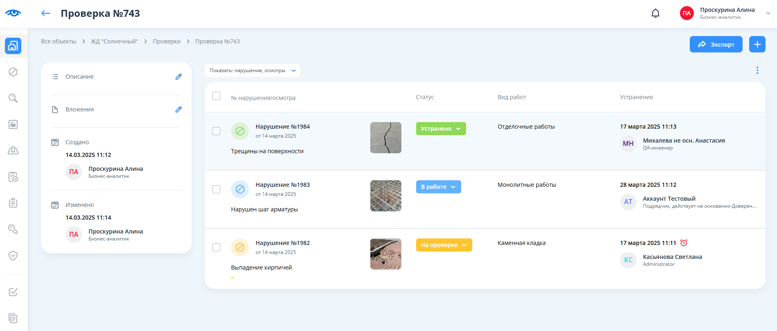Toggle the select-all checkbox in table header

click(x=216, y=96)
